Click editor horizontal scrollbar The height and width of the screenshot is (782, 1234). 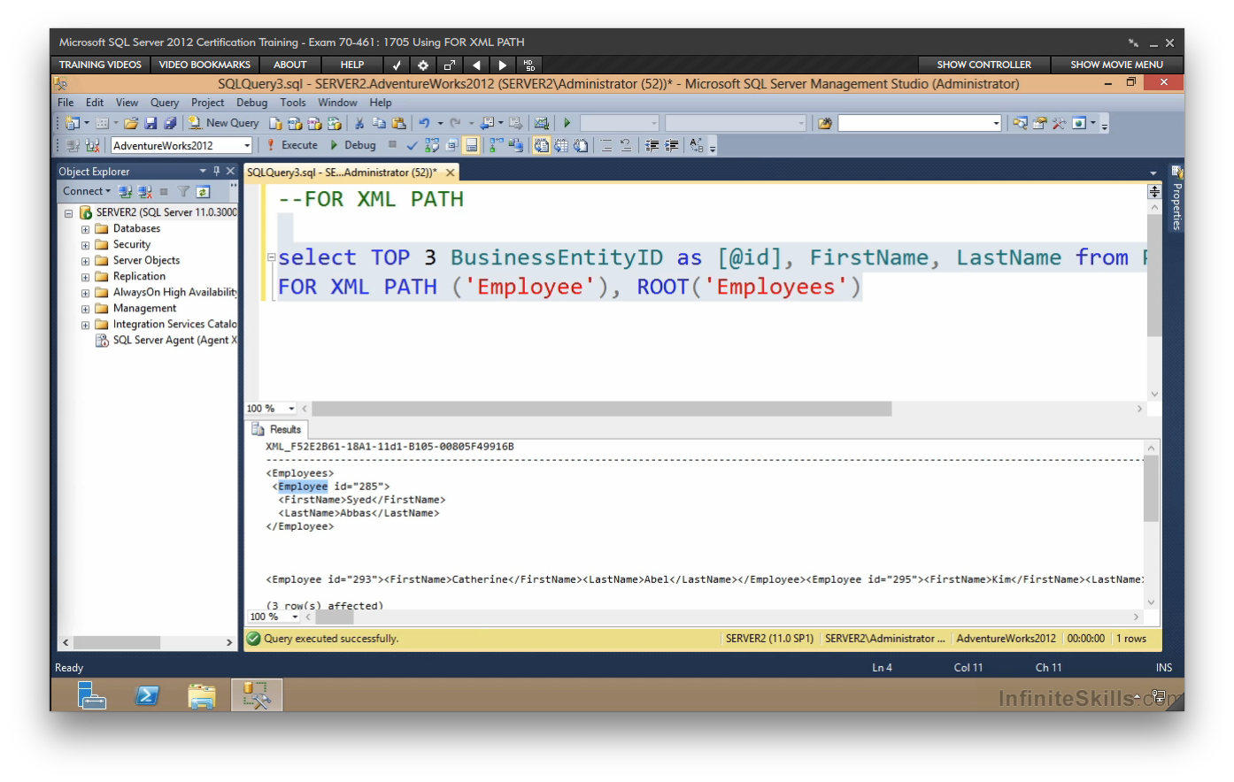pos(602,409)
